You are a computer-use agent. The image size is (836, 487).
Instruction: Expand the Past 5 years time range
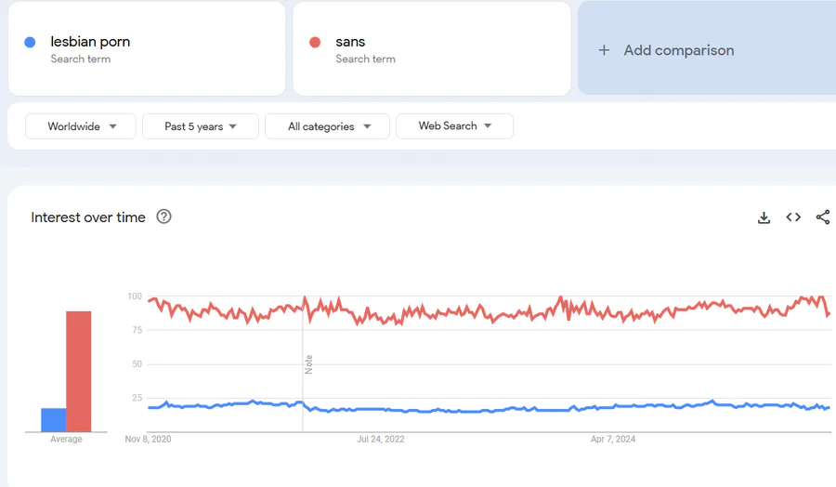point(200,126)
